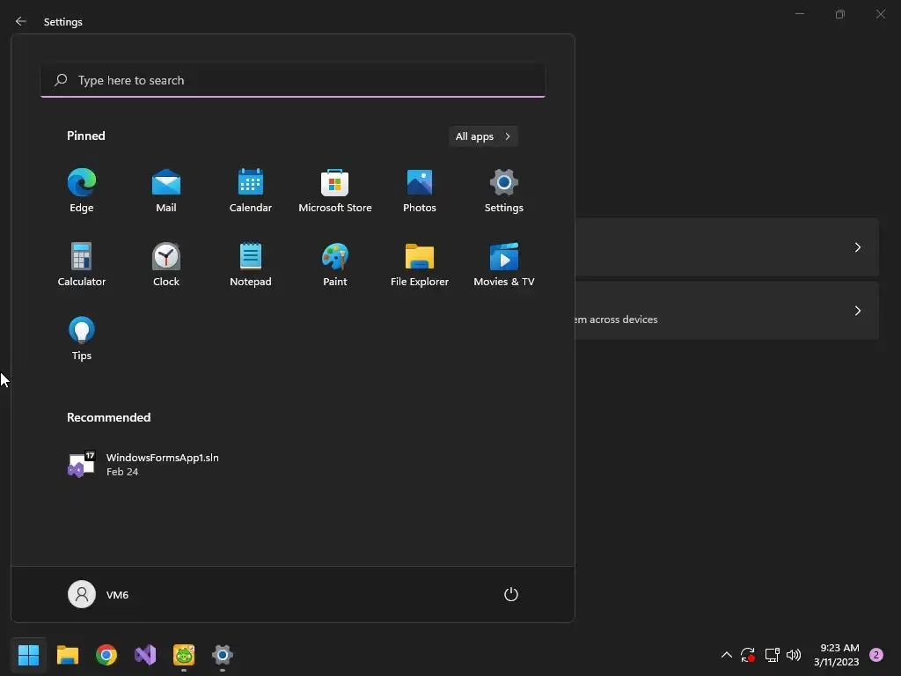Open Microsoft Store from Start menu
901x676 pixels.
click(335, 191)
